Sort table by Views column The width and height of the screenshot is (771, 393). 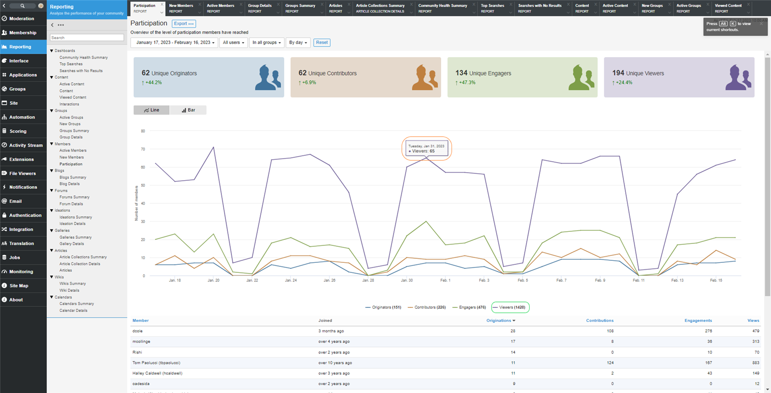click(753, 320)
